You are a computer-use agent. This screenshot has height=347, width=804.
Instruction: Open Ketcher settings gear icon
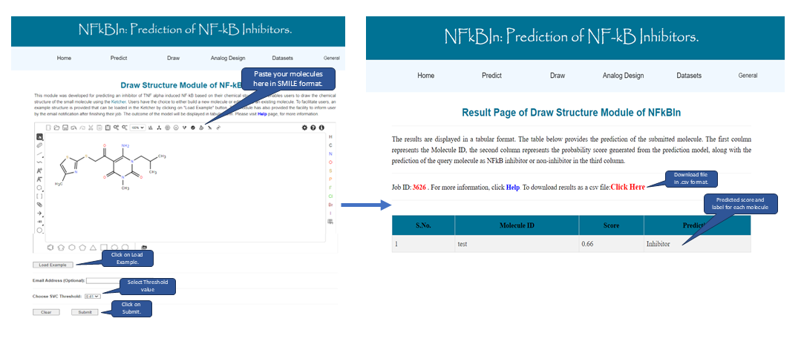(x=304, y=128)
